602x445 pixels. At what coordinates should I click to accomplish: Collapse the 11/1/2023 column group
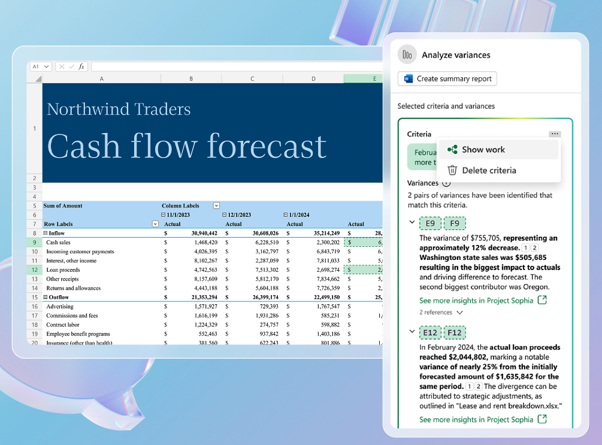[x=163, y=215]
